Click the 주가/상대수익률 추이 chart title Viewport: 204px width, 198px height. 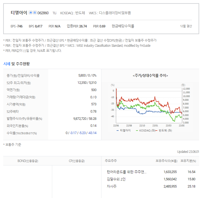150,75
